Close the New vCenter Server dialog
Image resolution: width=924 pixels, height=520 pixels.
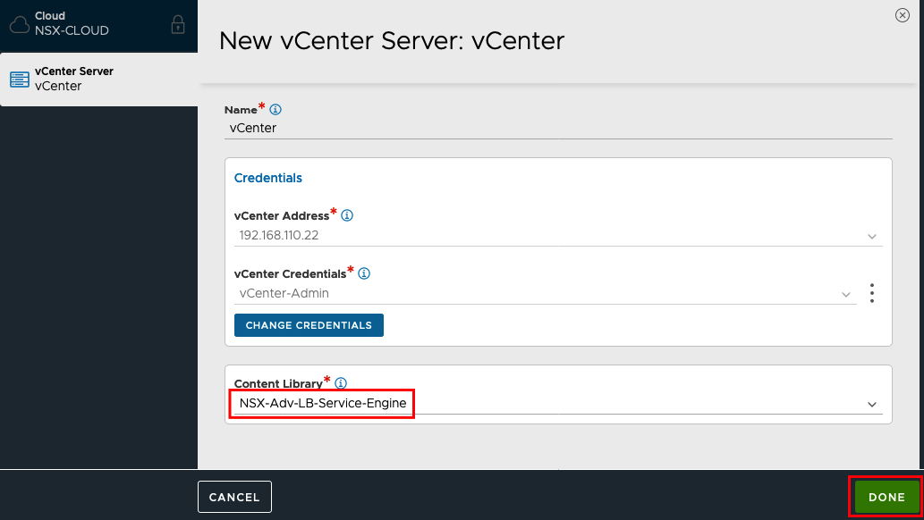tap(903, 15)
